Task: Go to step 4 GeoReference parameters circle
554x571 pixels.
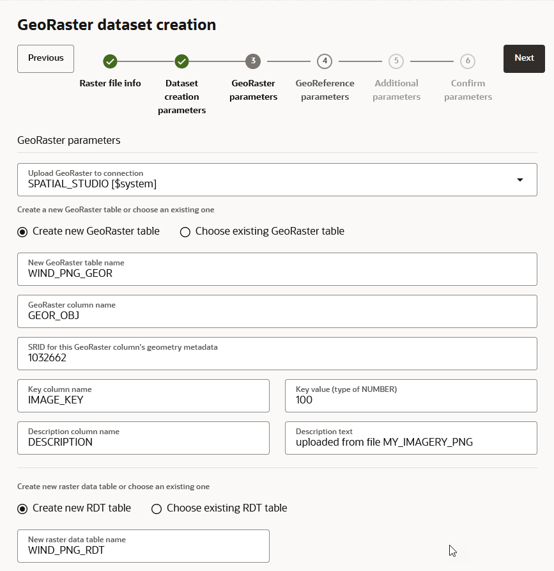Action: [x=325, y=61]
